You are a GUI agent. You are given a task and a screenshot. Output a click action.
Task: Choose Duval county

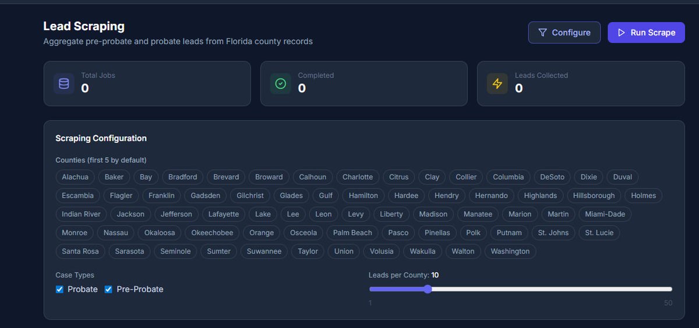[x=623, y=177]
